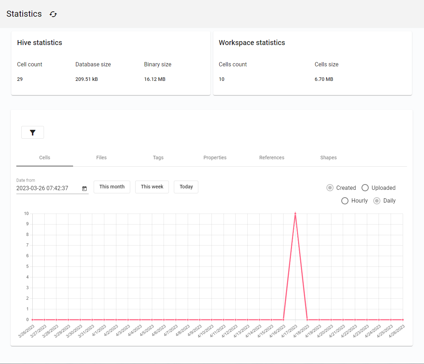View the Properties tab
This screenshot has width=424, height=364.
[x=215, y=158]
